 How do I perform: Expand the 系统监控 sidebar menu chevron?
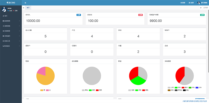click(x=19, y=36)
